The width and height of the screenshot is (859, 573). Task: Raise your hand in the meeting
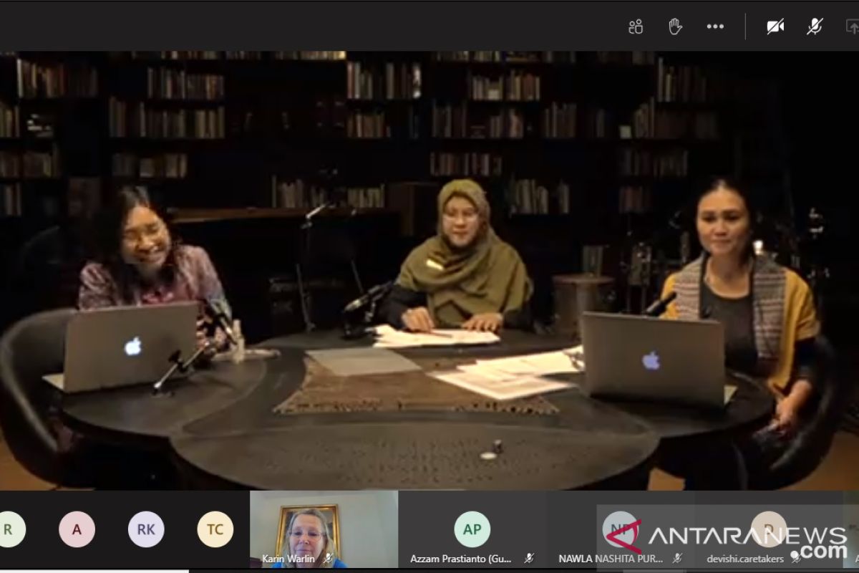point(675,27)
